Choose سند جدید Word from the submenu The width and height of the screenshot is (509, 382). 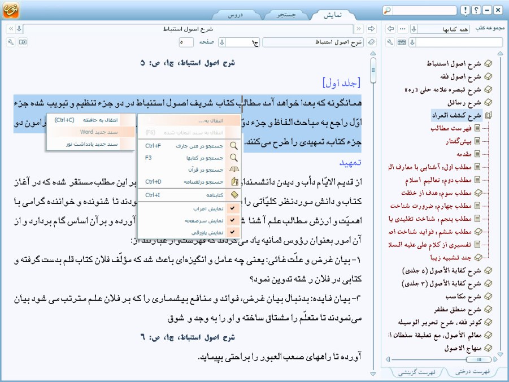[91, 132]
